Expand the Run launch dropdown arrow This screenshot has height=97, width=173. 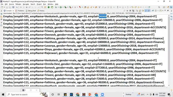tap(63, 7)
